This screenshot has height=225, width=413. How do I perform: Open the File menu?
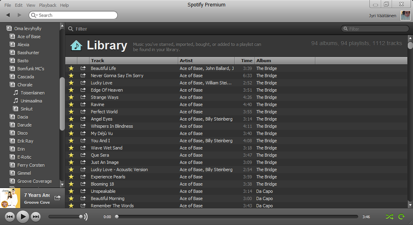click(7, 5)
